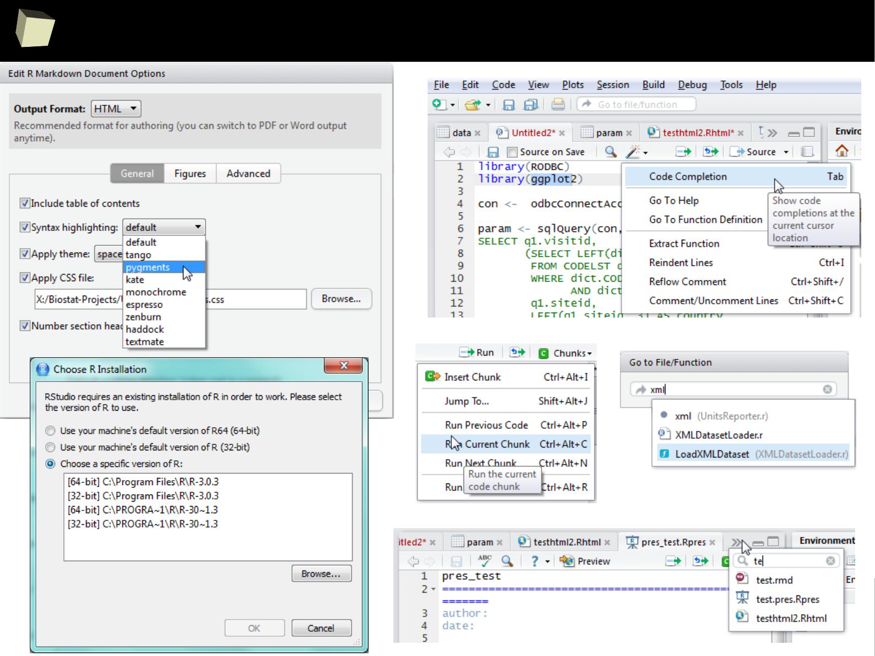Viewport: 875px width, 656px height.
Task: Click the Go to file/function field
Action: click(636, 104)
